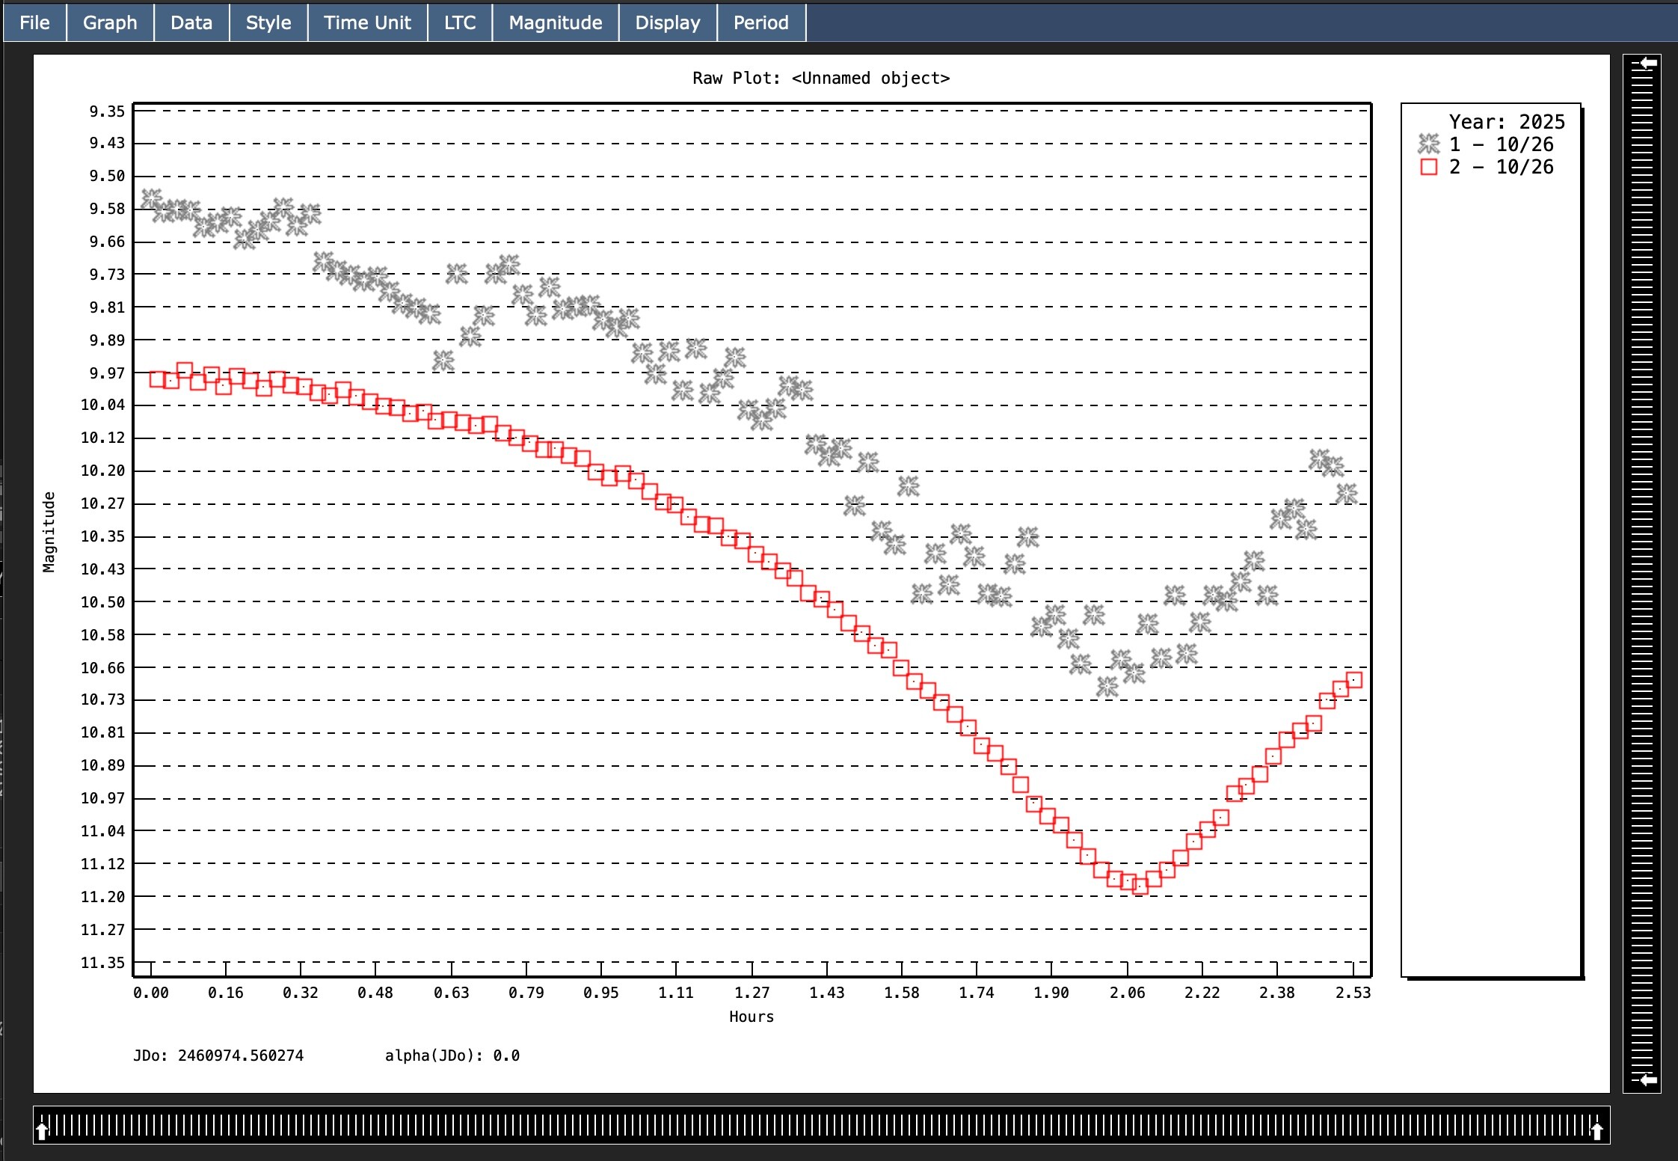1678x1161 pixels.
Task: Click middle of the vertical tick slider
Action: pos(1642,572)
